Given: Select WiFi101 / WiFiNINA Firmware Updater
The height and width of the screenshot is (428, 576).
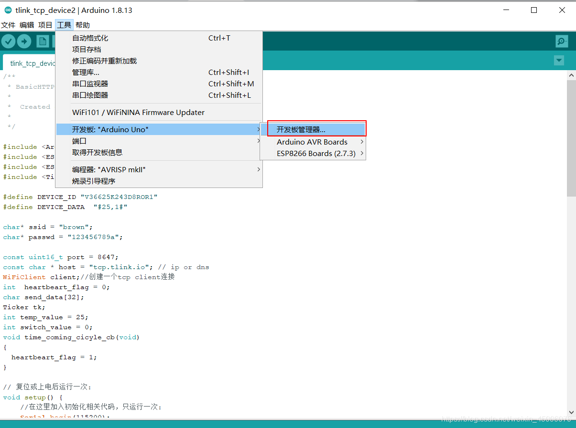Looking at the screenshot, I should [139, 112].
